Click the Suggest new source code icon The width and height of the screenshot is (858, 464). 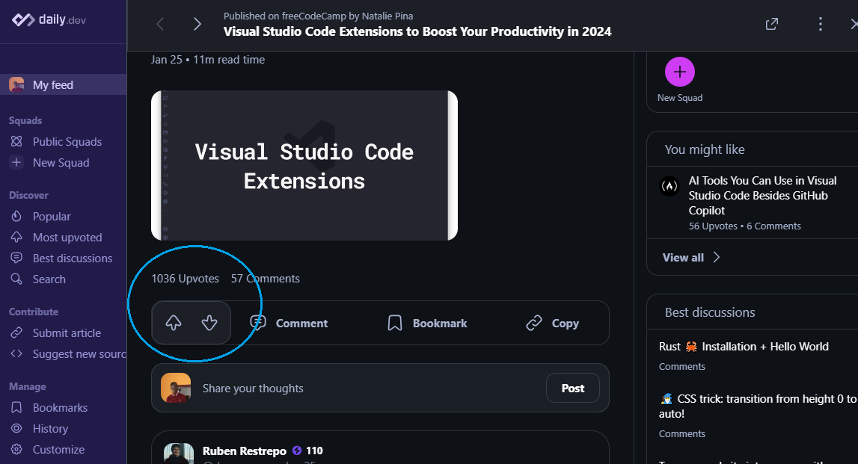click(16, 353)
